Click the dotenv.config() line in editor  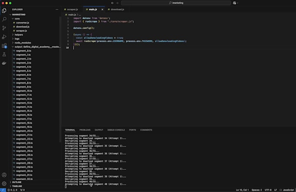[84, 28]
